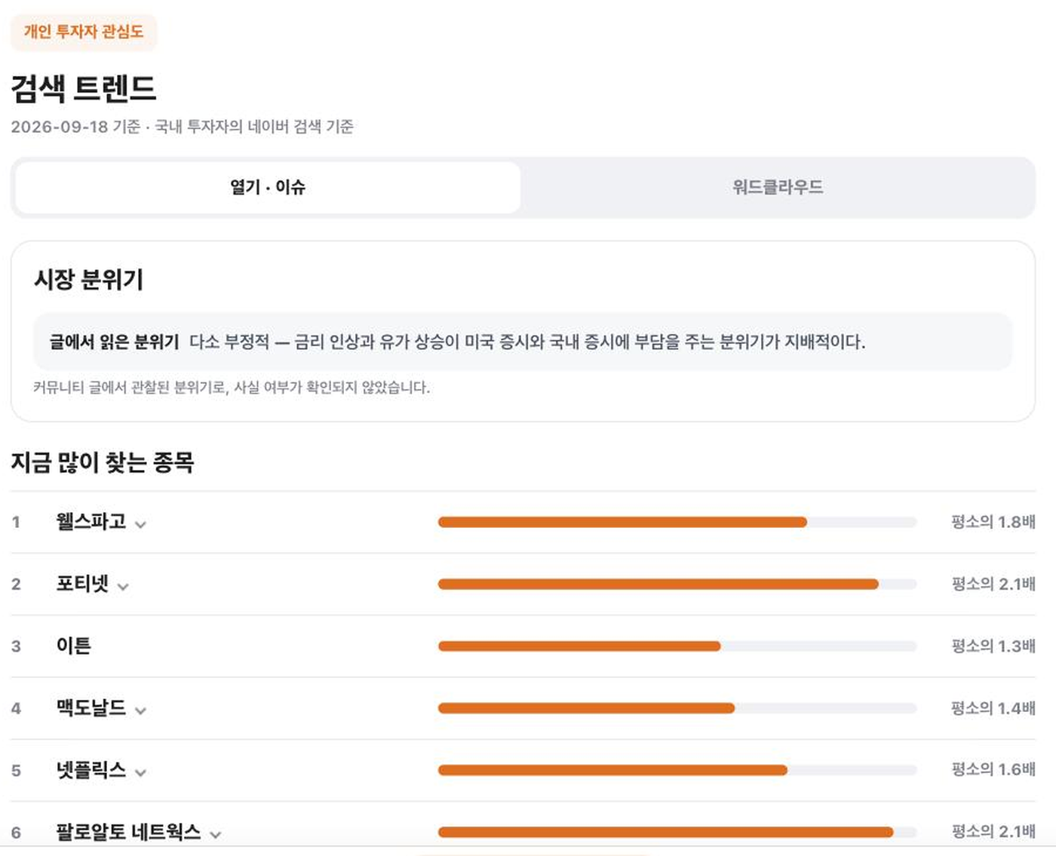Click the 지금 많이 찾는 종목 heading
Screen dimensions: 1056x856
coord(103,462)
